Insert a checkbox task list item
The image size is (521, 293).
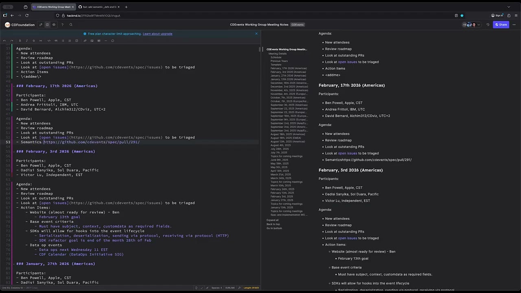[x=77, y=41]
